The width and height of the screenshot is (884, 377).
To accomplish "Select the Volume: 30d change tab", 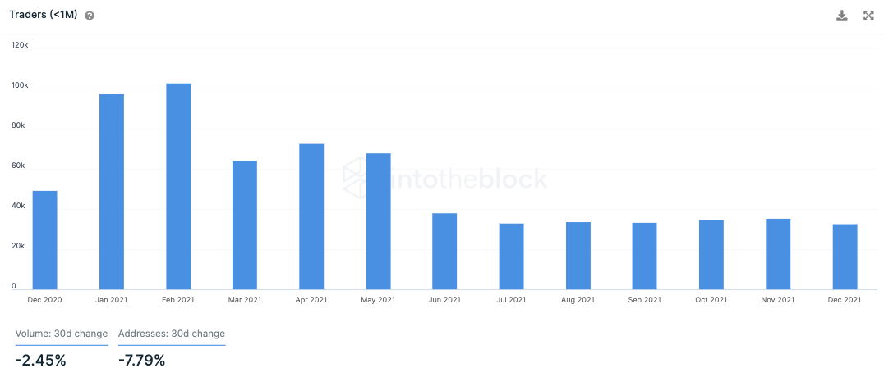I will 62,334.
